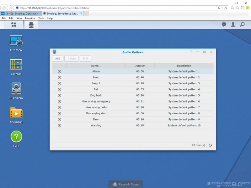Open the main menu grid icon

13,25
